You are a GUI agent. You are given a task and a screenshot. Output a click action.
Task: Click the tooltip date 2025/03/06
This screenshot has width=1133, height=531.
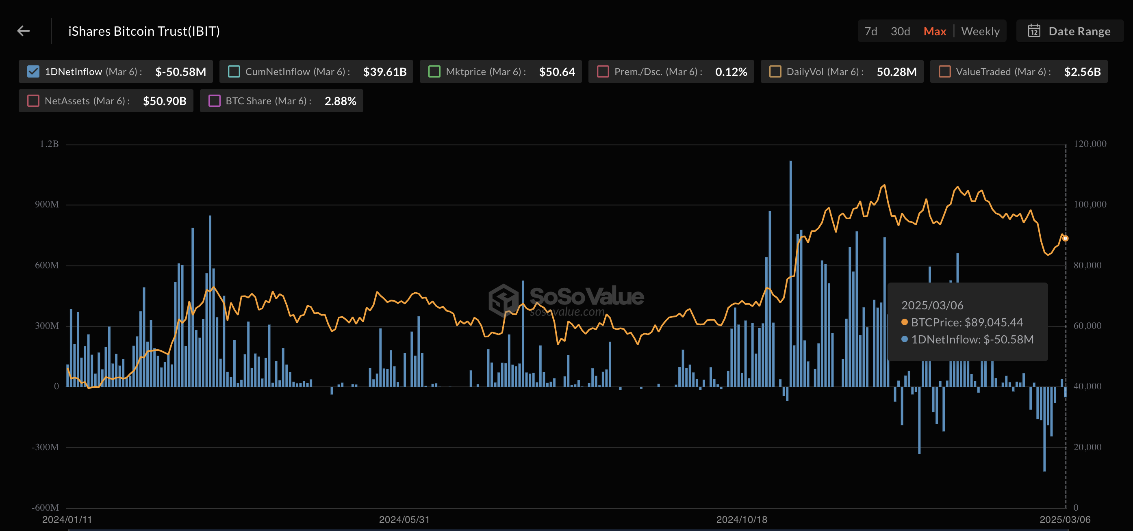point(932,305)
